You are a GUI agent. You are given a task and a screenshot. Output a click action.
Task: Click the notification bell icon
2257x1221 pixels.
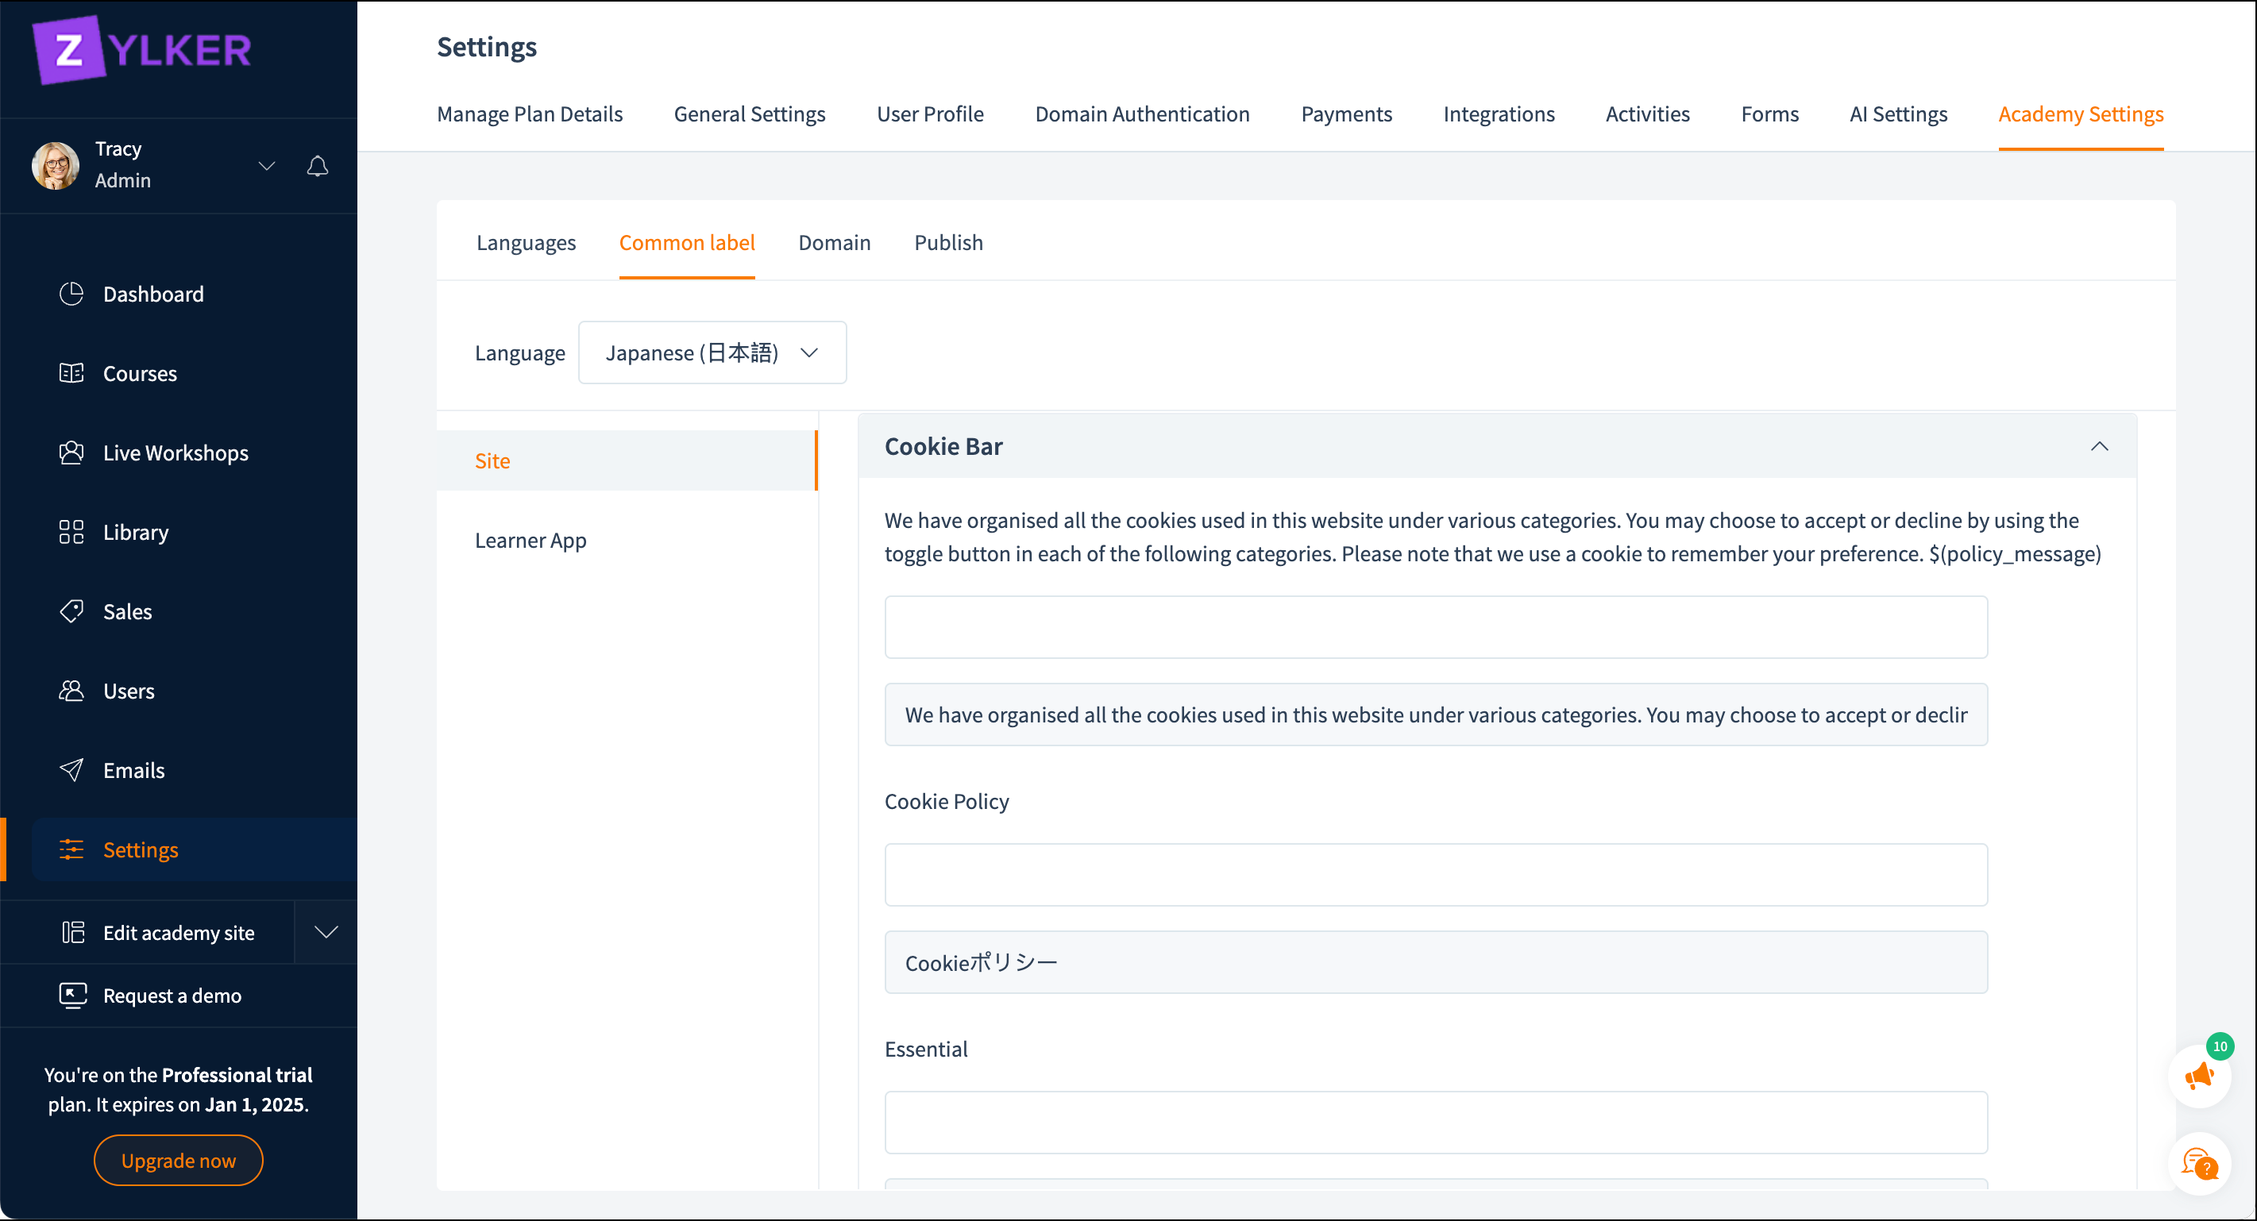point(317,166)
